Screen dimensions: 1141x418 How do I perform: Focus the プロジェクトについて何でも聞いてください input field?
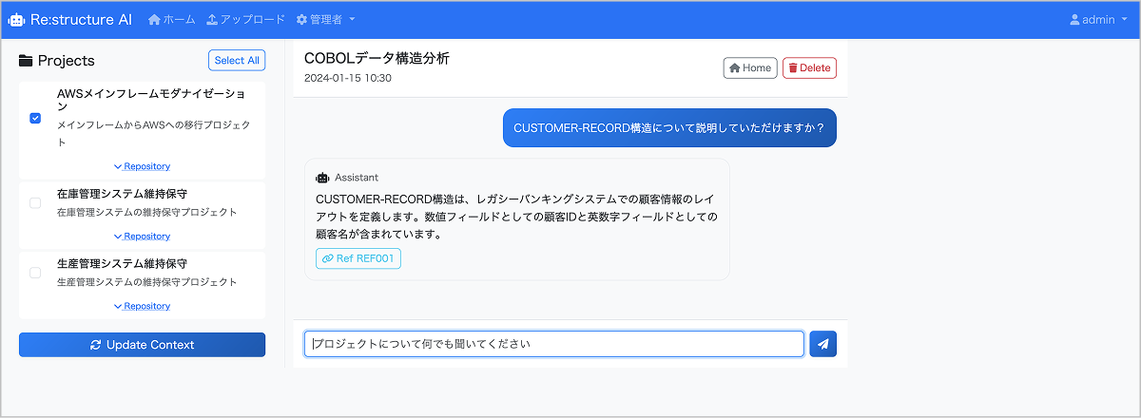pos(554,344)
